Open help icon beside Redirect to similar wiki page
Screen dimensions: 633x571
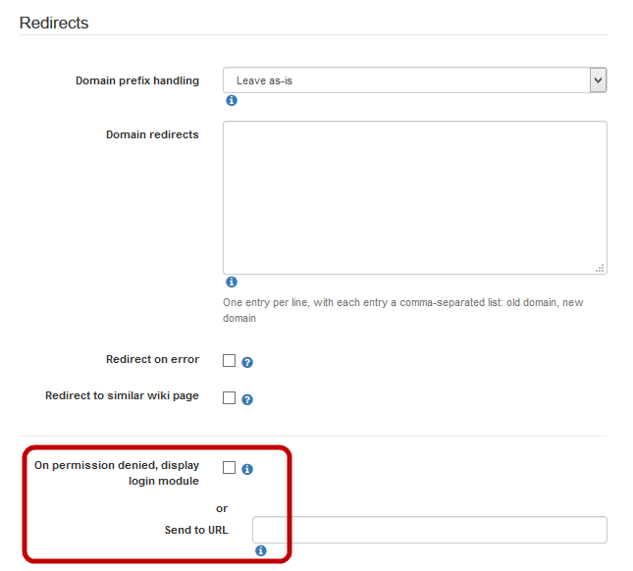click(x=247, y=399)
